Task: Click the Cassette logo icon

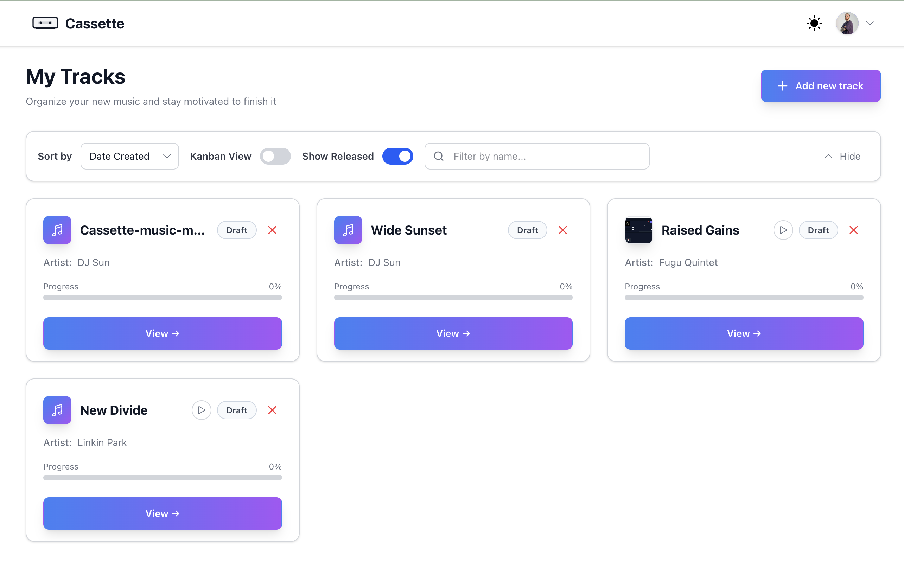Action: pos(45,23)
